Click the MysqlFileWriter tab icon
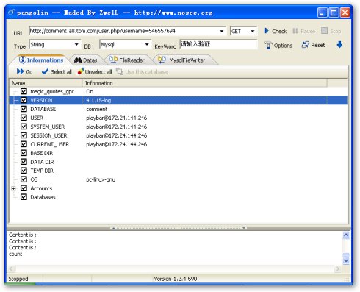The height and width of the screenshot is (292, 360). 162,60
